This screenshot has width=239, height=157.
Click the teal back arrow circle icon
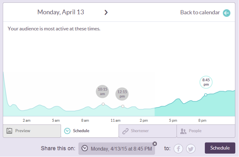(226, 13)
